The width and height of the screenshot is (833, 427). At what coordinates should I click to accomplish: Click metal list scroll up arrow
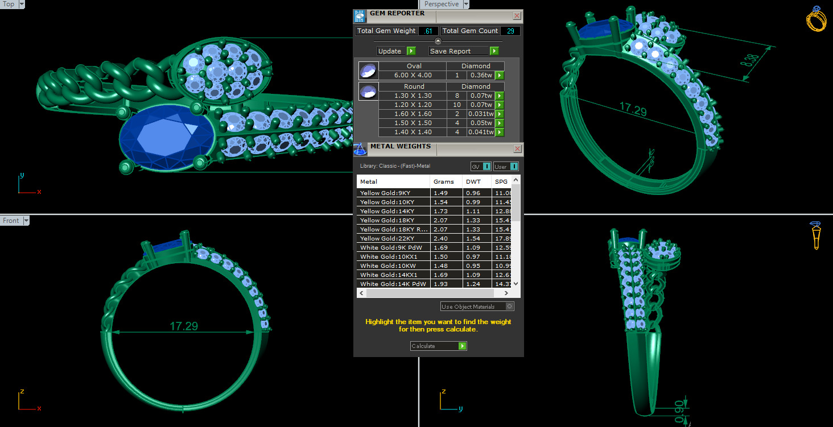point(516,180)
